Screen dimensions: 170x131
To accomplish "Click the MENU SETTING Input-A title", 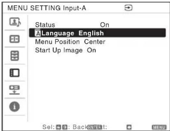I will tap(47, 8).
